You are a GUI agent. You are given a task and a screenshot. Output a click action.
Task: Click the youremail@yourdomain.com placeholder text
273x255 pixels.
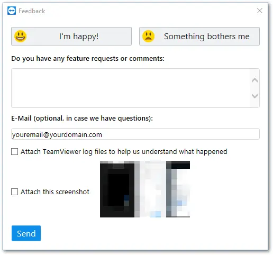tap(57, 135)
